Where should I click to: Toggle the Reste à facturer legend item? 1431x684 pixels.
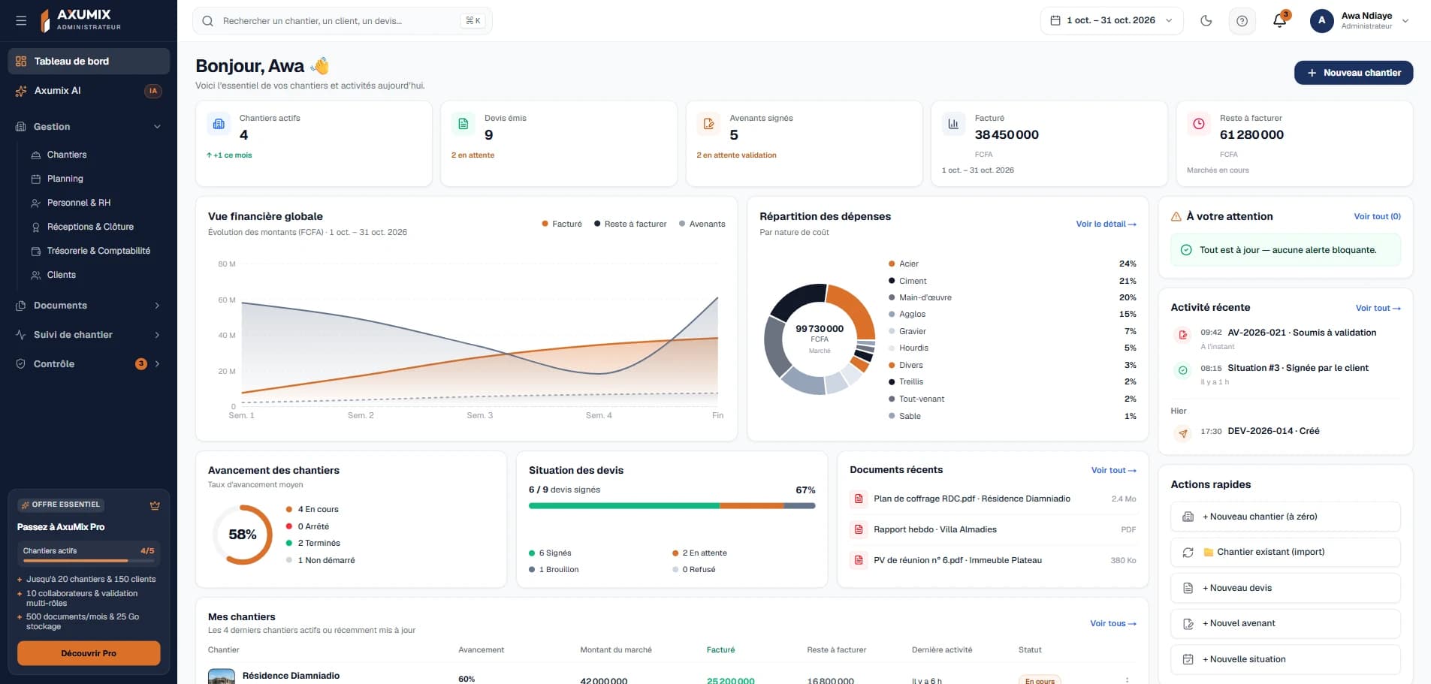[630, 224]
